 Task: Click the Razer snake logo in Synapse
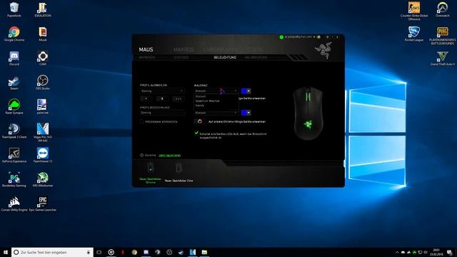pyautogui.click(x=323, y=50)
